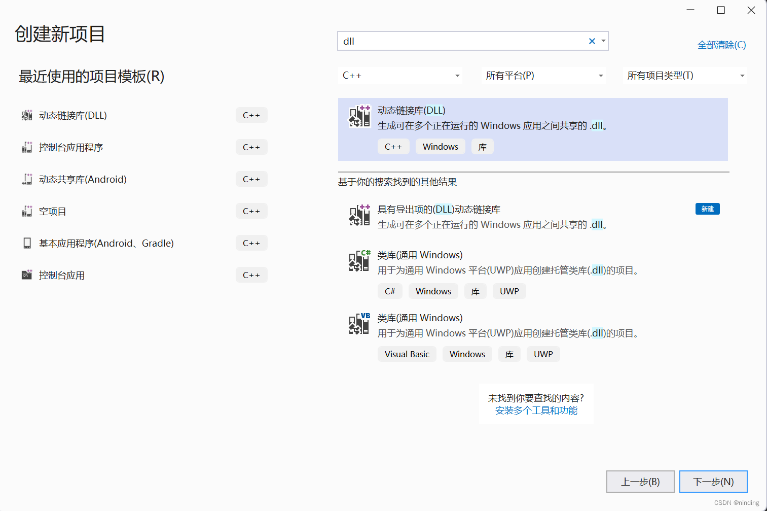Select the 动态链接库(DLL) template icon
Viewport: 767px width, 511px height.
point(26,115)
